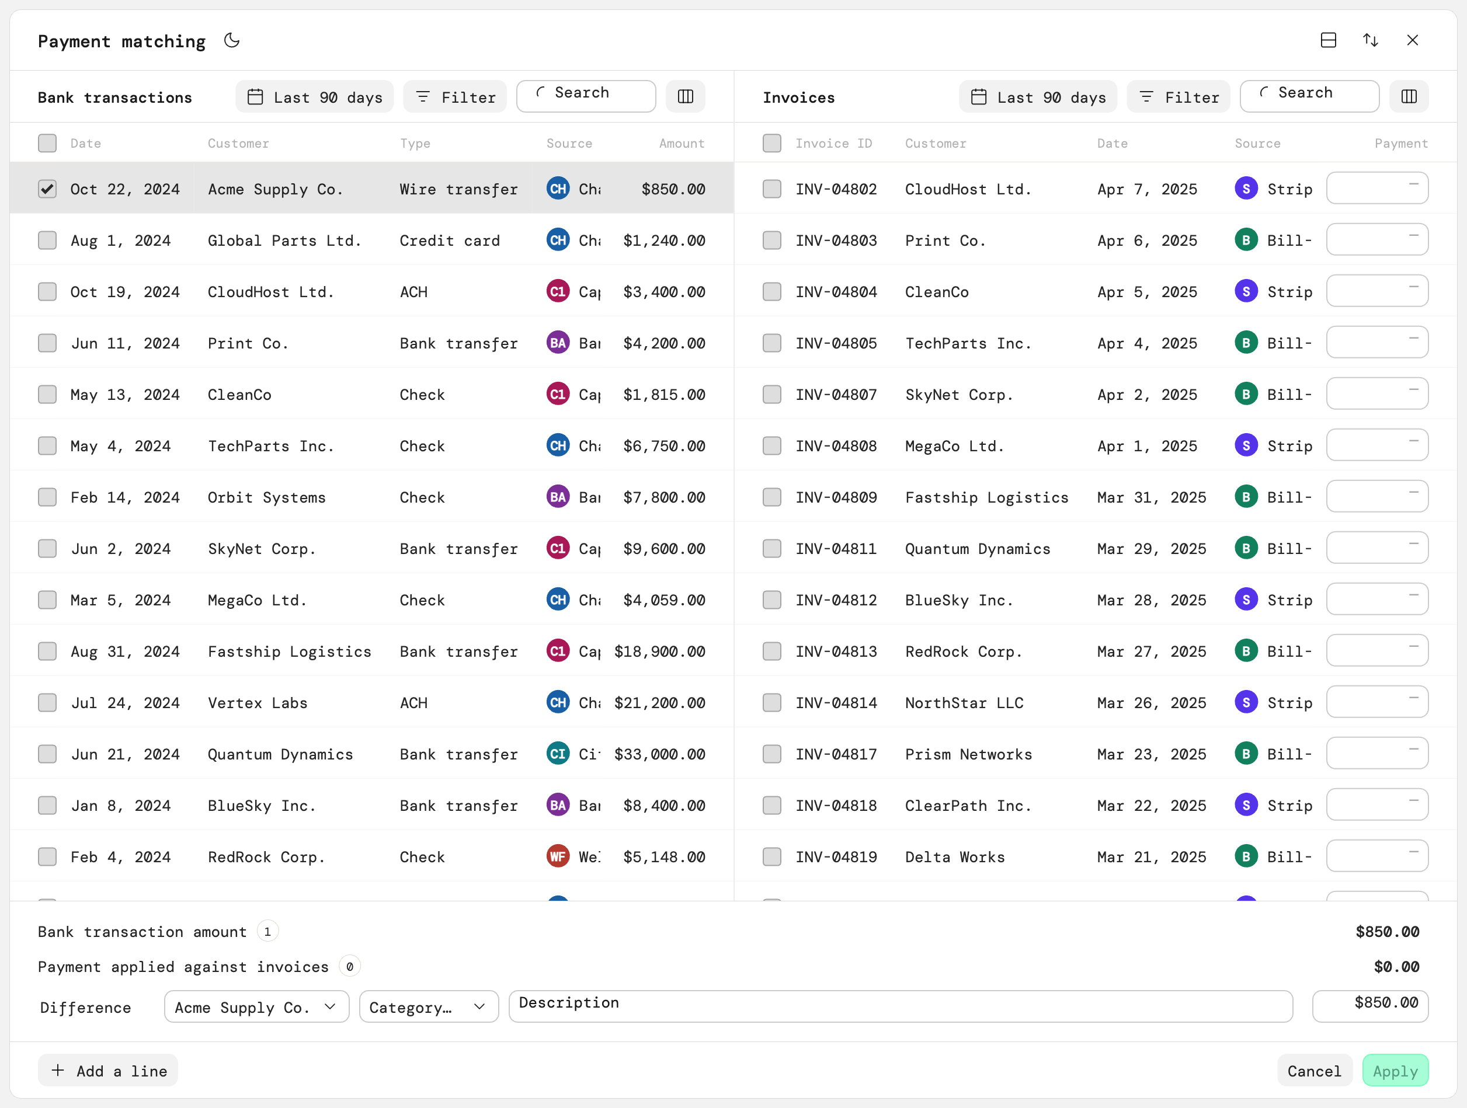
Task: Check invoice INV-04805 TechParts Inc.
Action: point(772,343)
